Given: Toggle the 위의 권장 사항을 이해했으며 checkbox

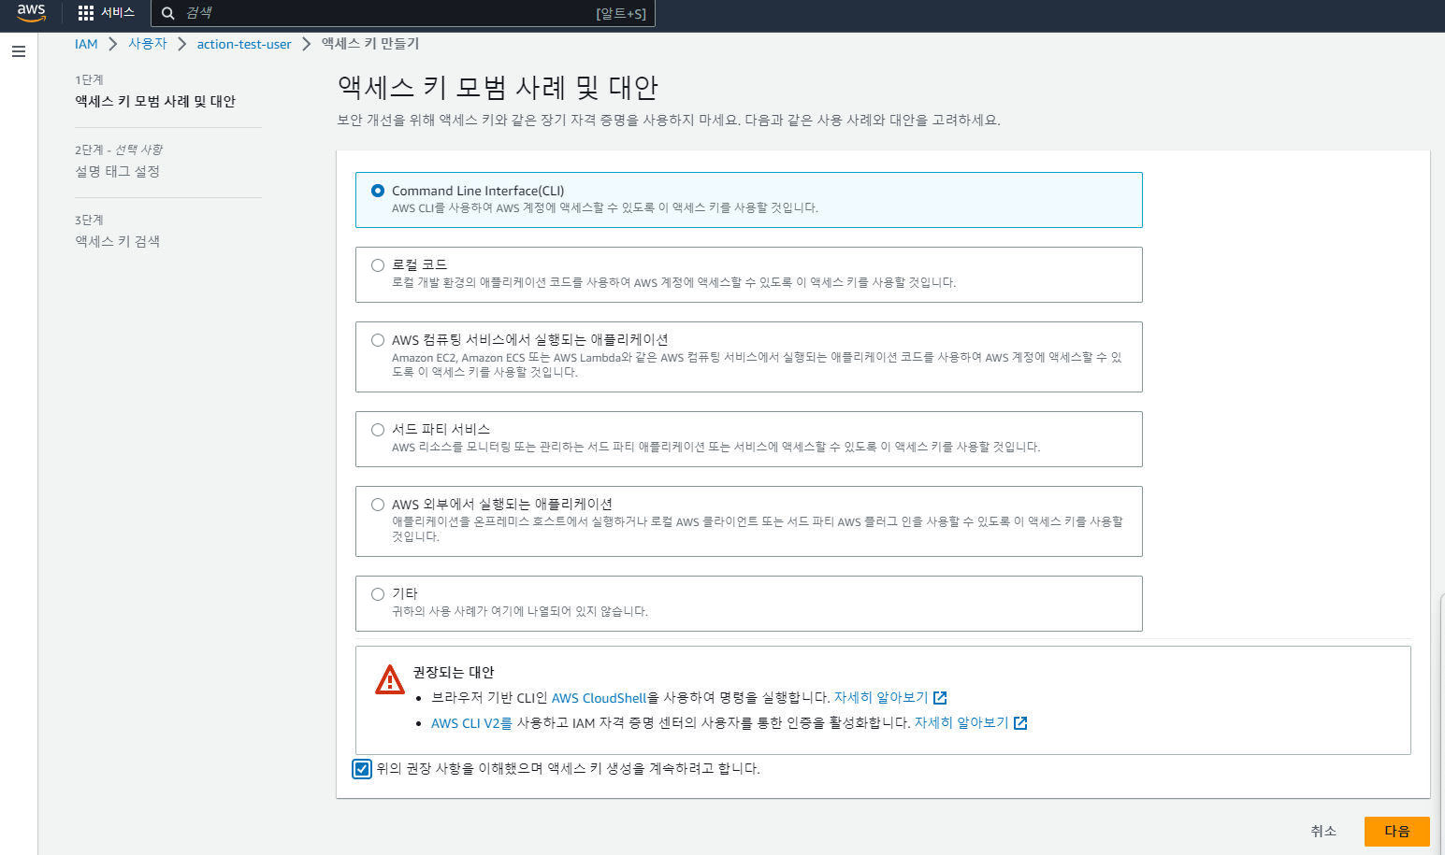Looking at the screenshot, I should click(x=362, y=769).
